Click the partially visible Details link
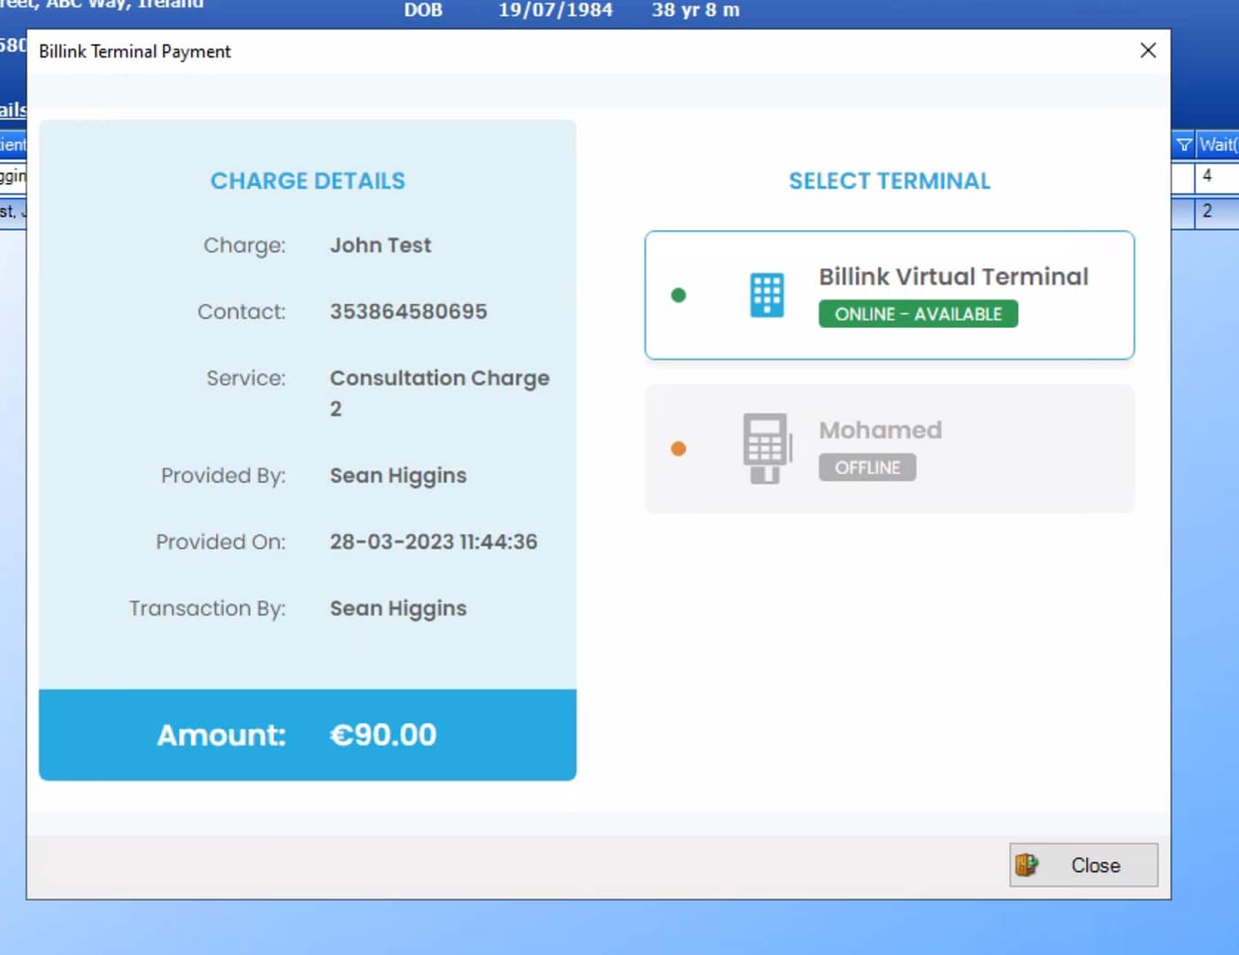Image resolution: width=1239 pixels, height=955 pixels. 11,109
